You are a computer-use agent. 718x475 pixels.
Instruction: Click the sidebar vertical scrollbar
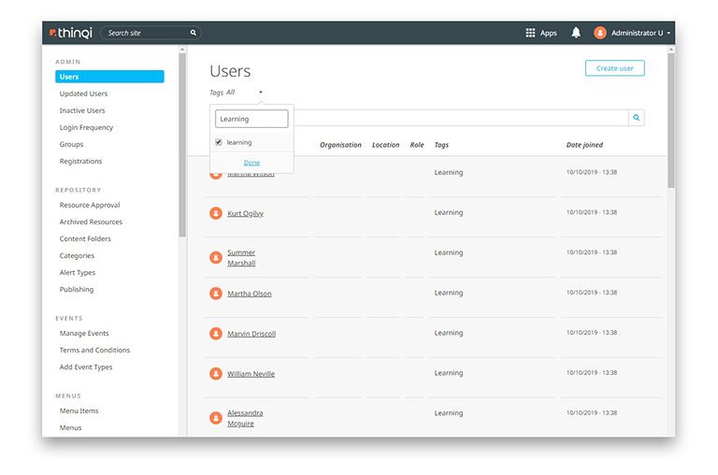point(182,145)
